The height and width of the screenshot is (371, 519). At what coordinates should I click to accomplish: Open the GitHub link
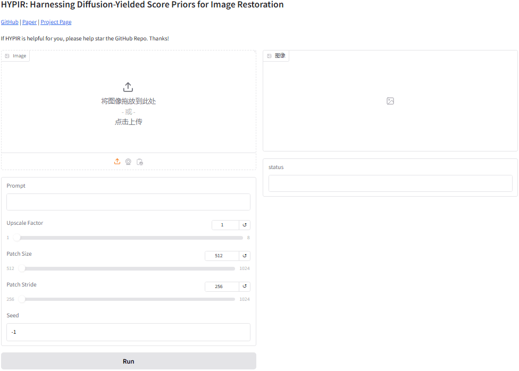(x=10, y=22)
